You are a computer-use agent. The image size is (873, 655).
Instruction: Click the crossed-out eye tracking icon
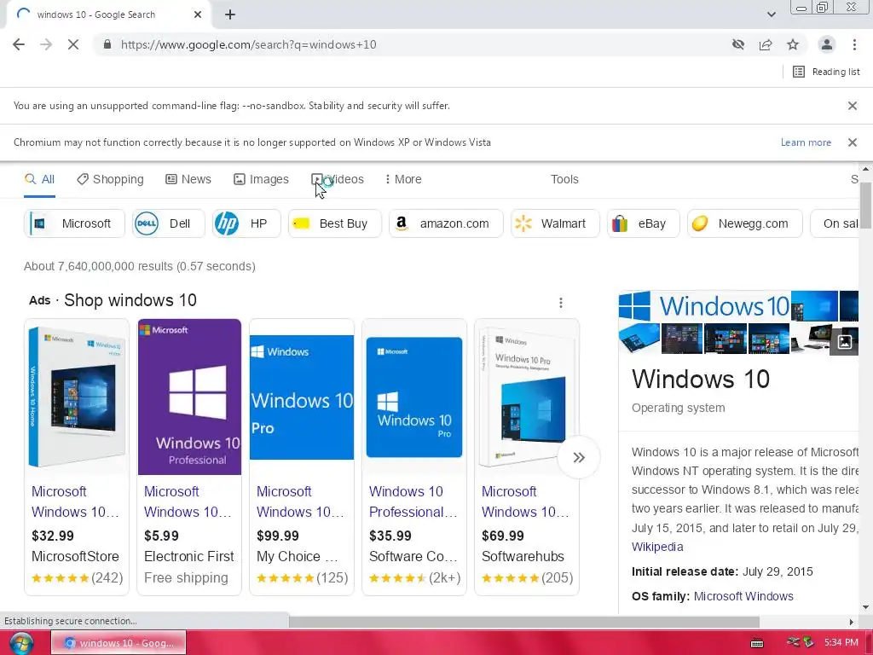pos(738,44)
